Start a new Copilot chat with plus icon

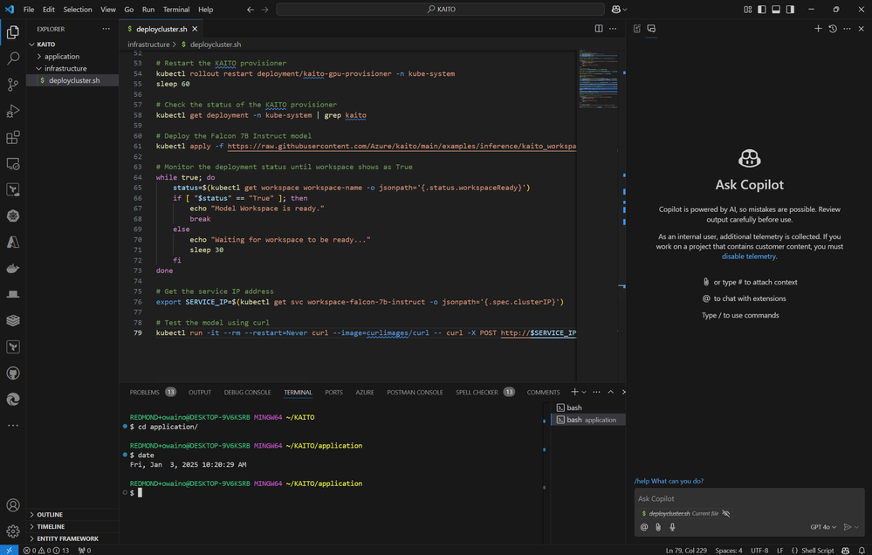click(818, 29)
